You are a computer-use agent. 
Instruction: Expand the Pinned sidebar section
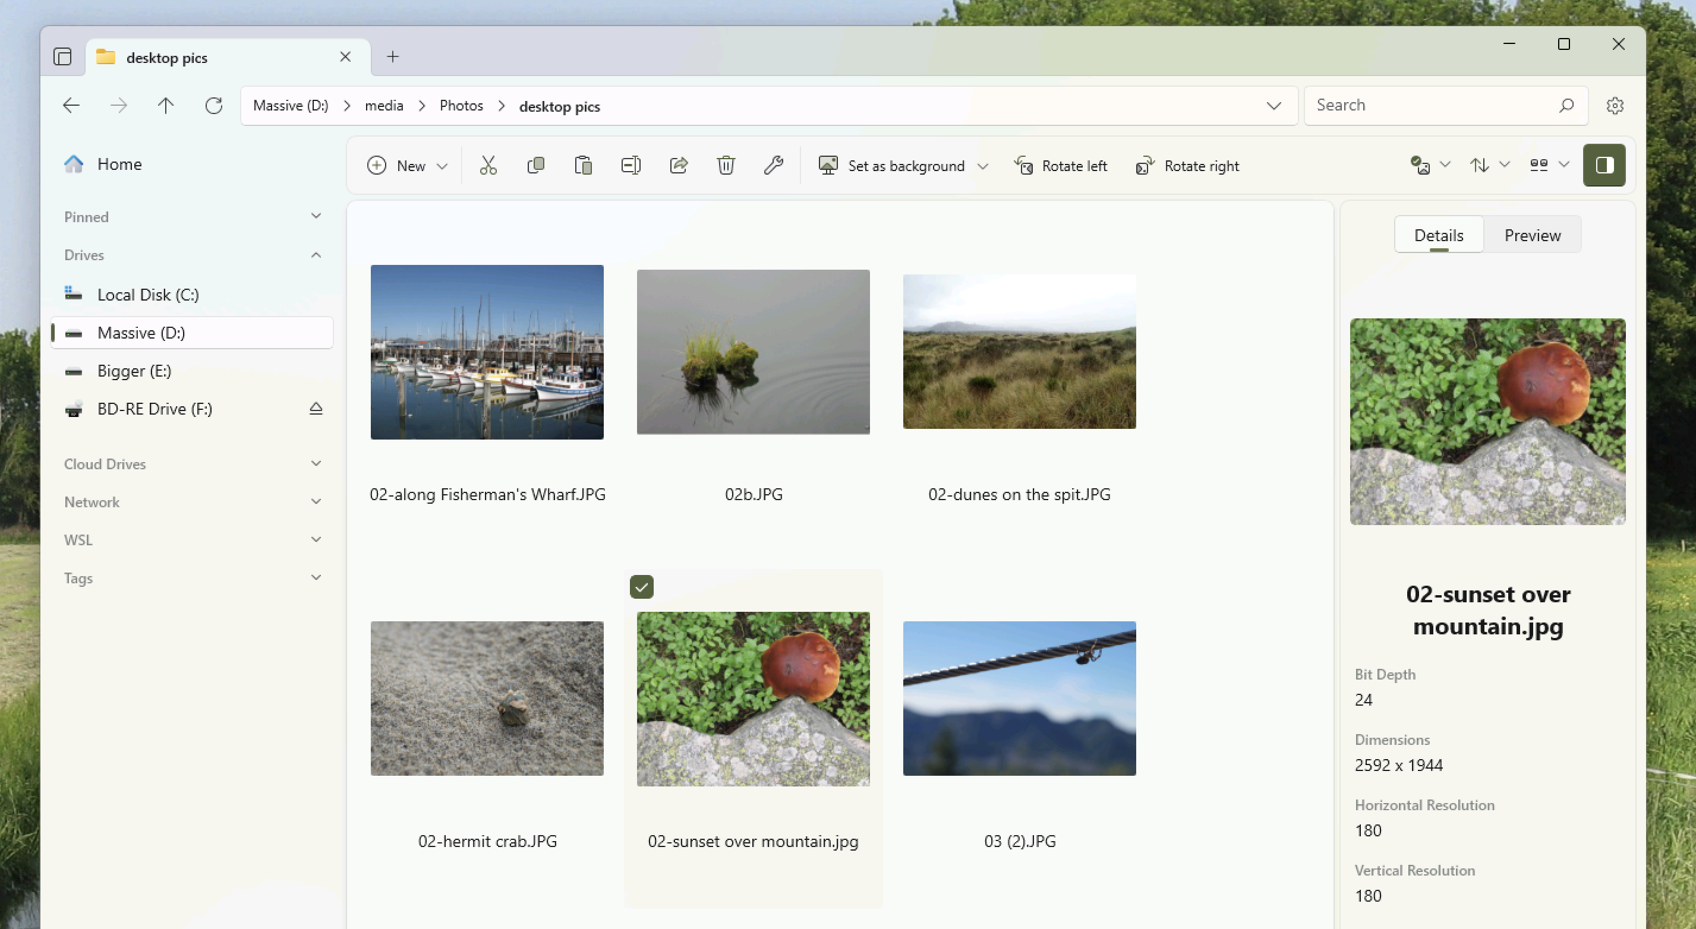(x=316, y=216)
